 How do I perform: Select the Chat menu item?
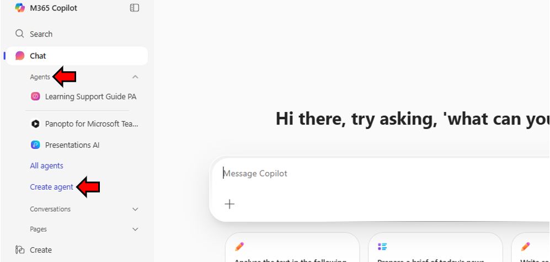click(x=77, y=56)
